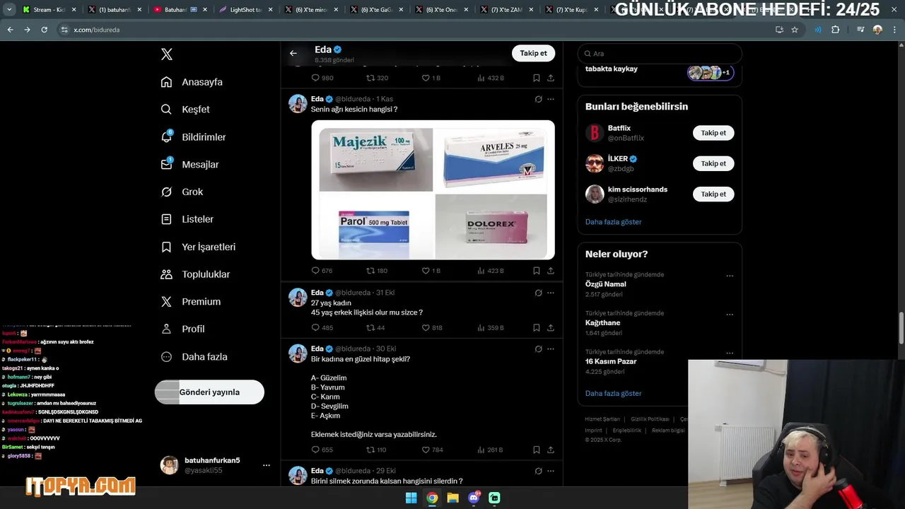This screenshot has height=509, width=905.
Task: Open options for the Kağıthane trend
Action: (x=730, y=315)
